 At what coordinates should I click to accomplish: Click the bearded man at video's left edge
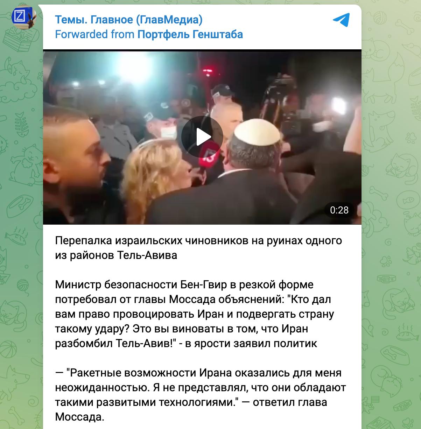click(75, 164)
